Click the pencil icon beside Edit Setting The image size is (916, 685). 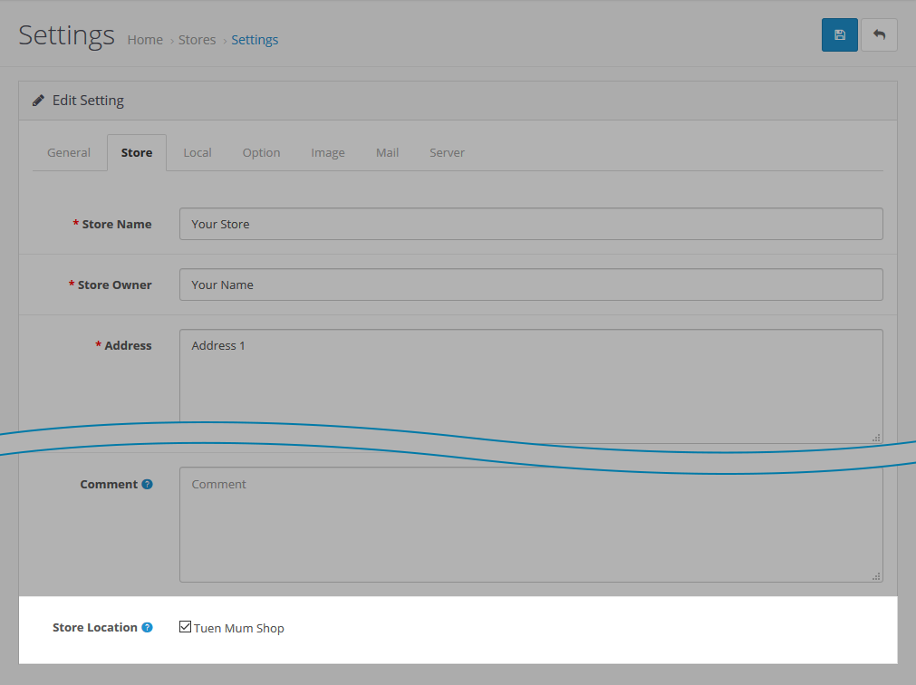[38, 101]
